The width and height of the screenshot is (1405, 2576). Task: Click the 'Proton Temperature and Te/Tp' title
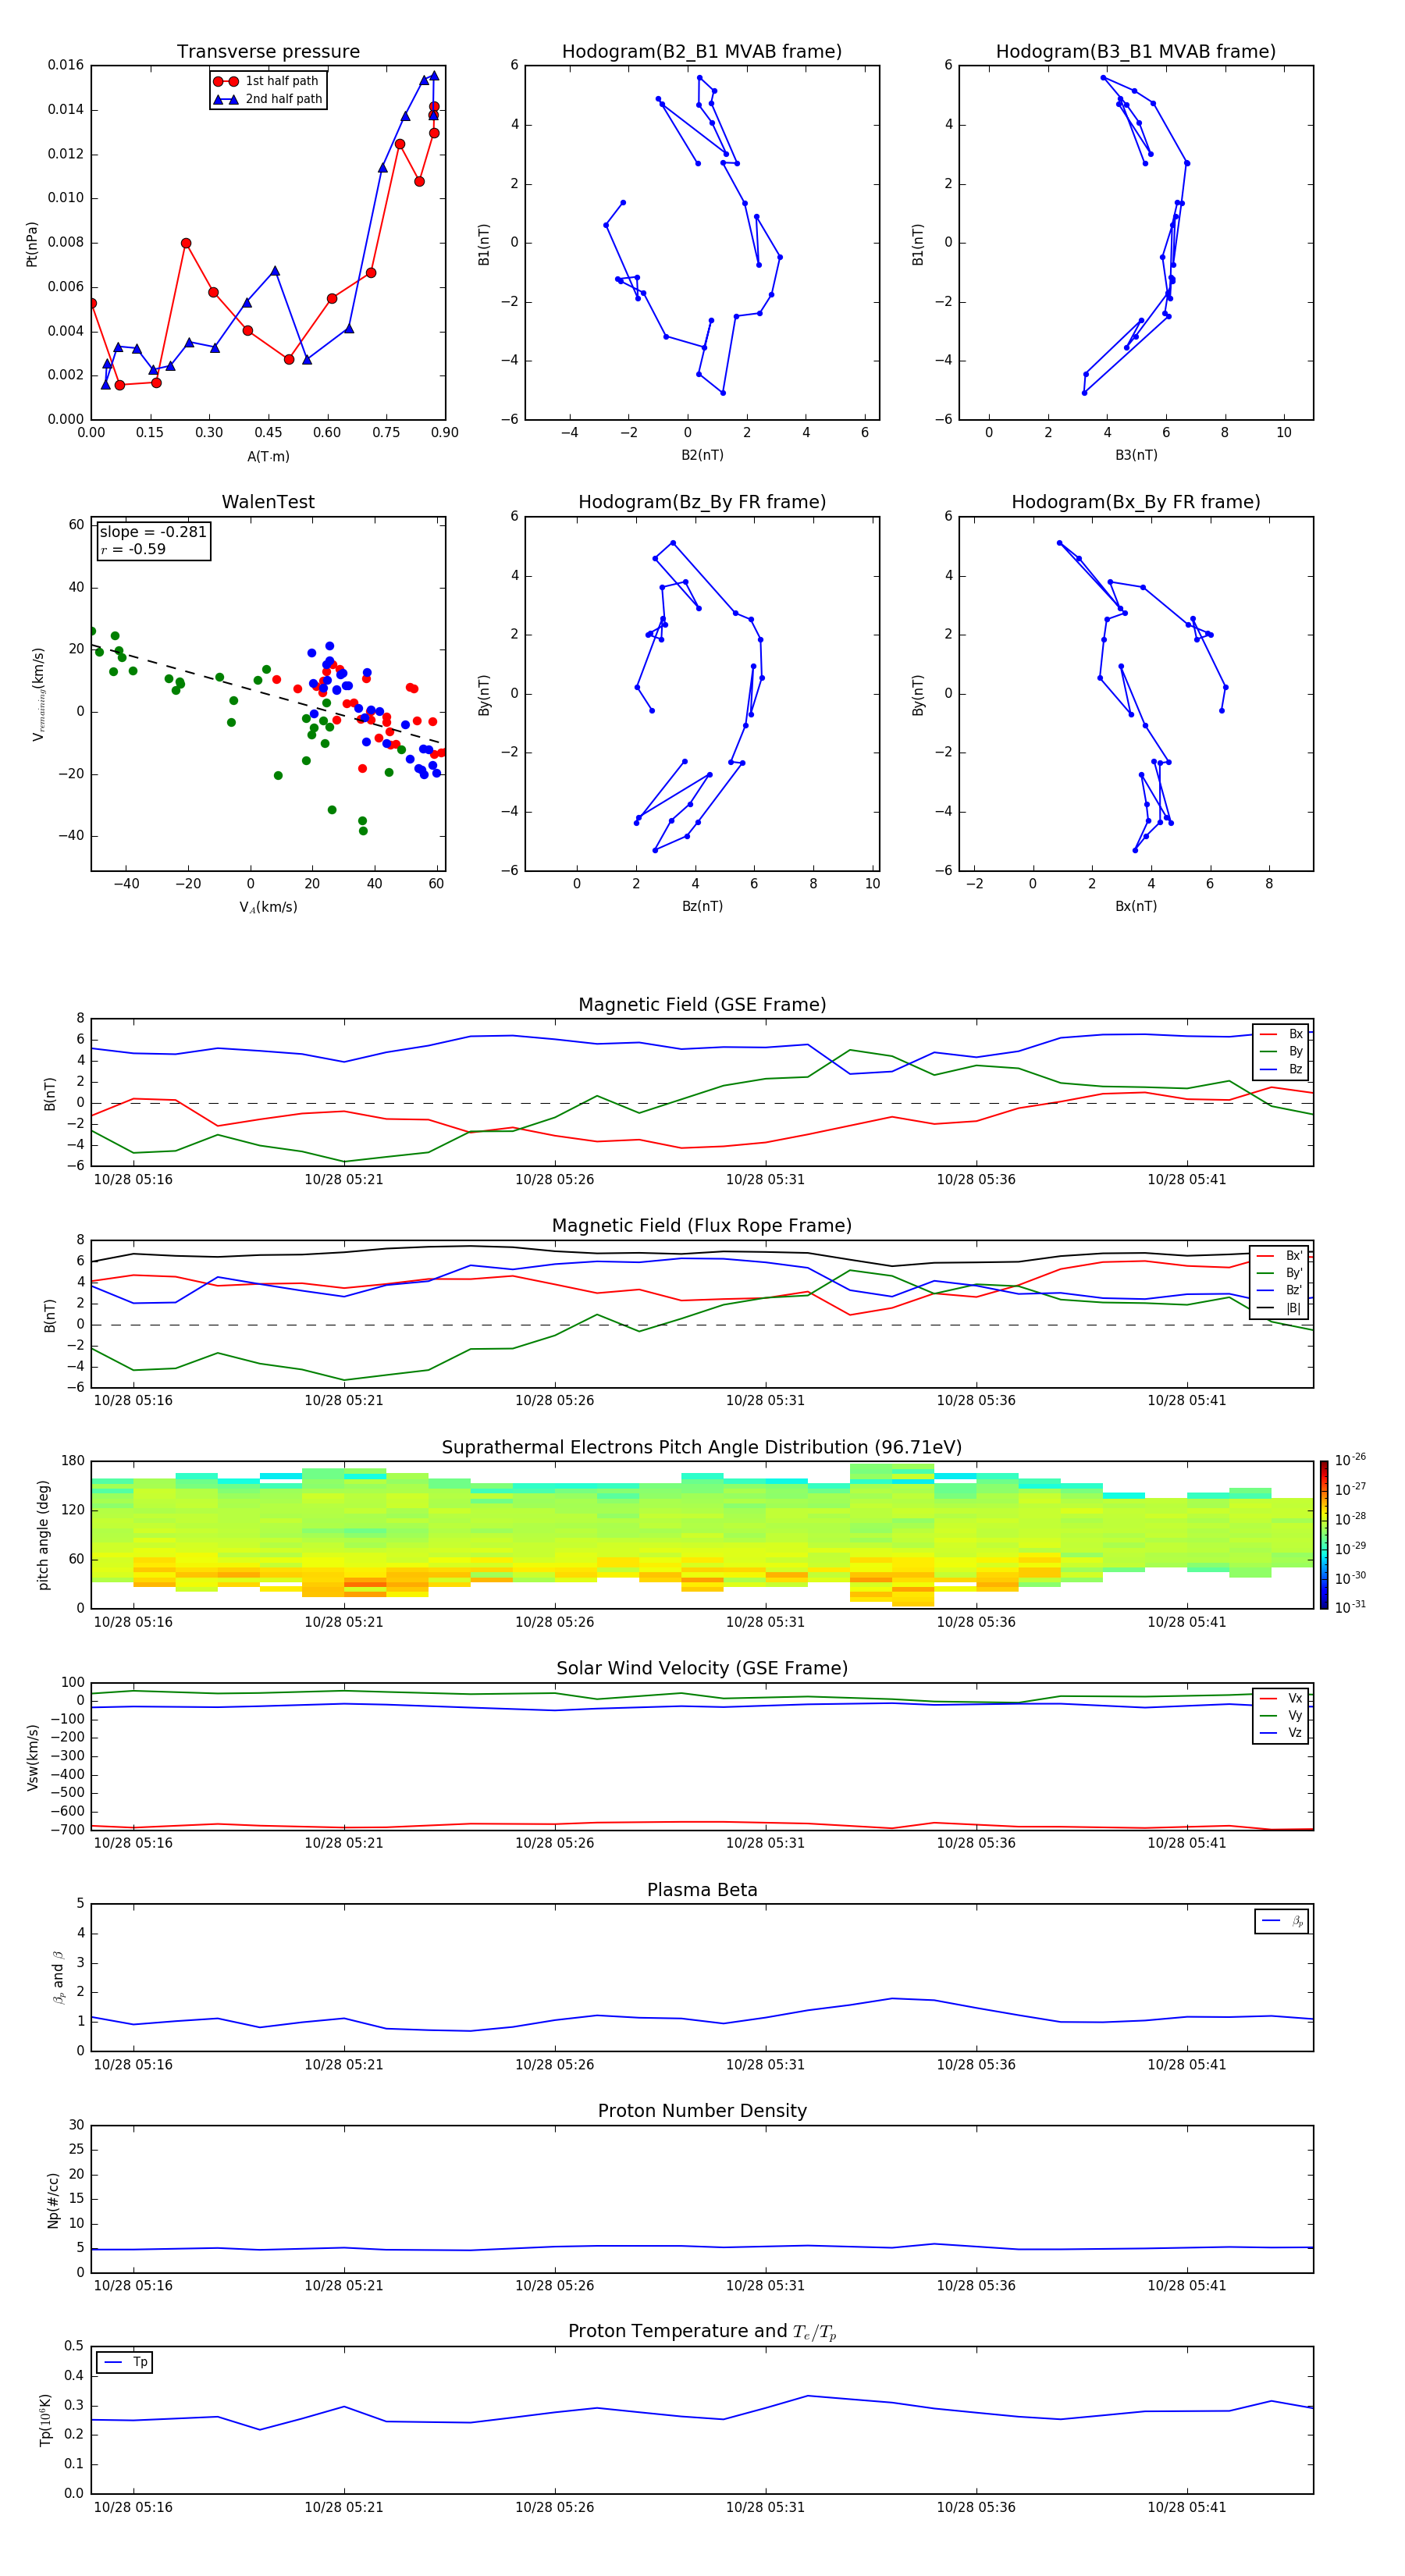pos(702,2333)
